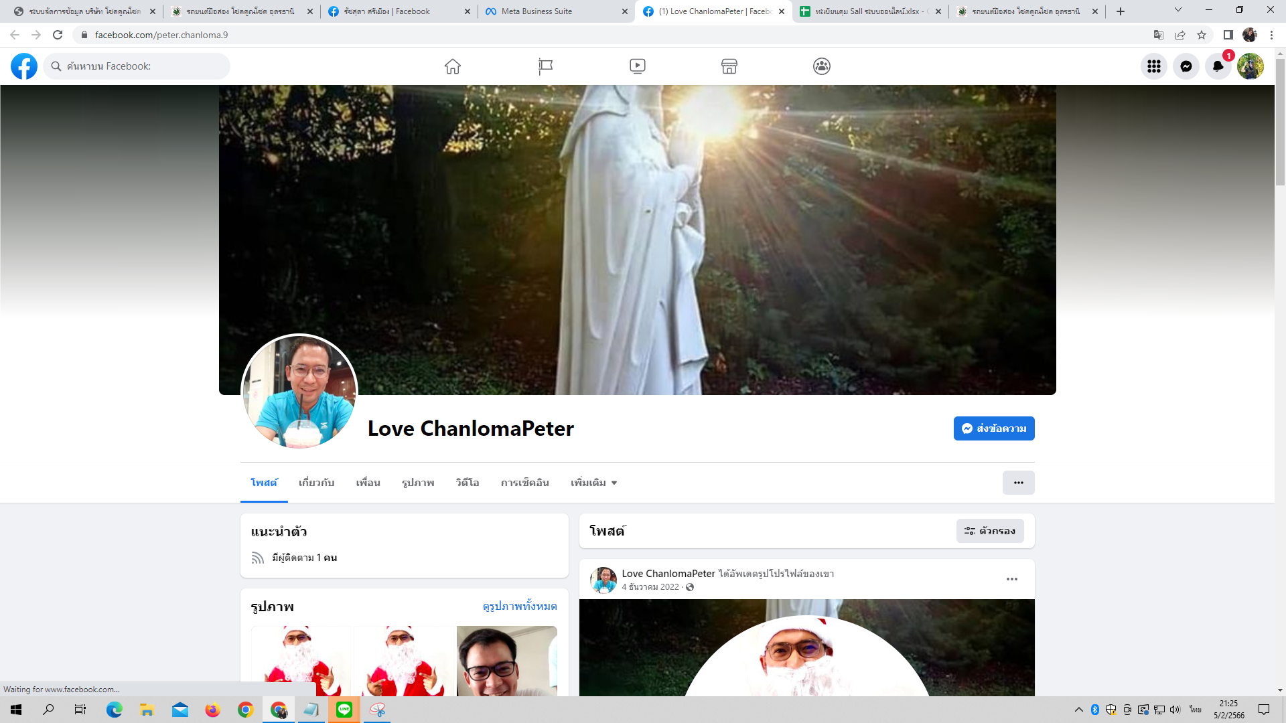Open notifications bell with red badge
1286x723 pixels.
1218,66
